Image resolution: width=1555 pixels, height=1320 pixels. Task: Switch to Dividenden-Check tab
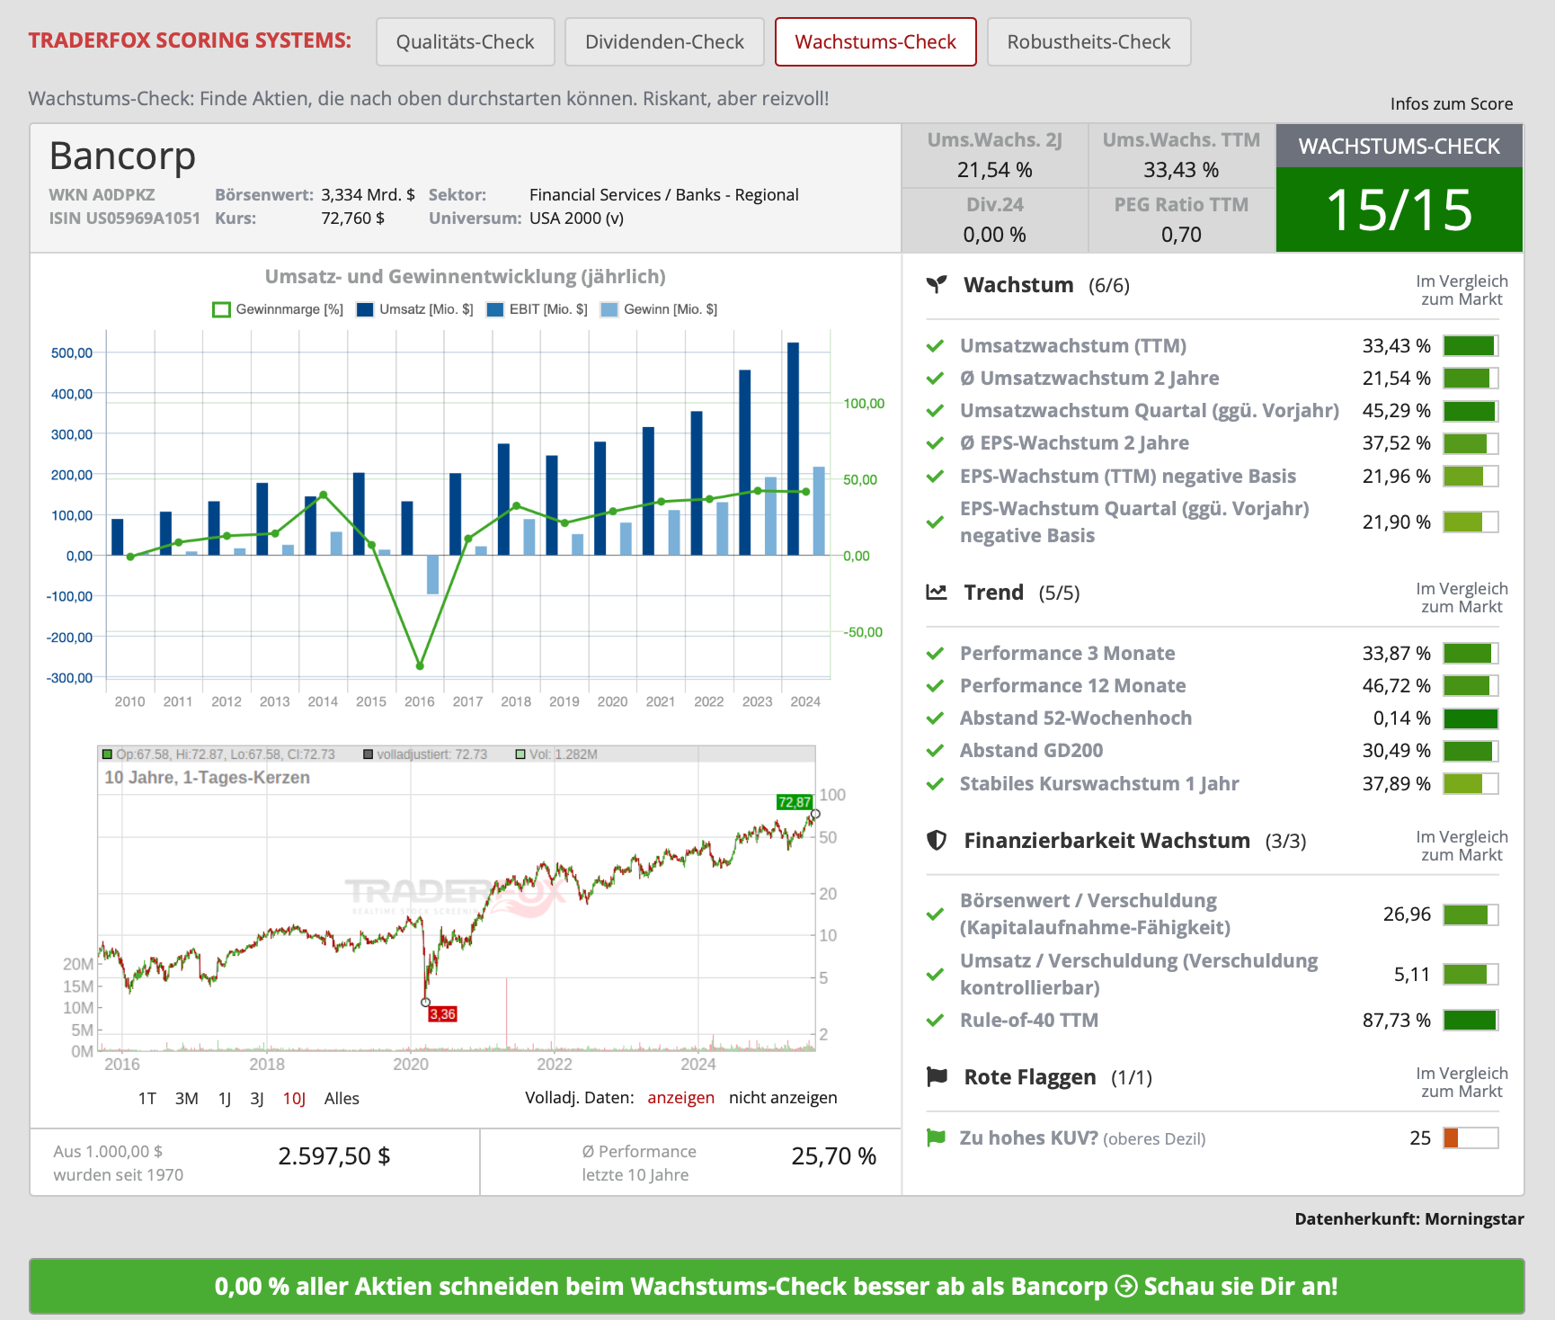tap(664, 41)
